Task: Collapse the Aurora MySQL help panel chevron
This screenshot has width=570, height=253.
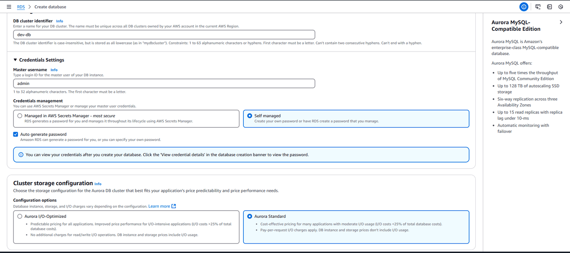Action: 561,22
